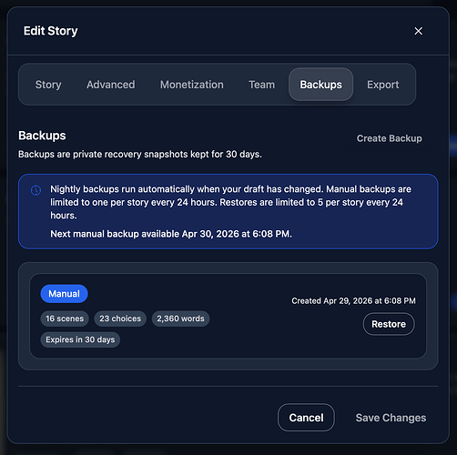Cancel editing the story
The height and width of the screenshot is (455, 457).
(x=306, y=418)
